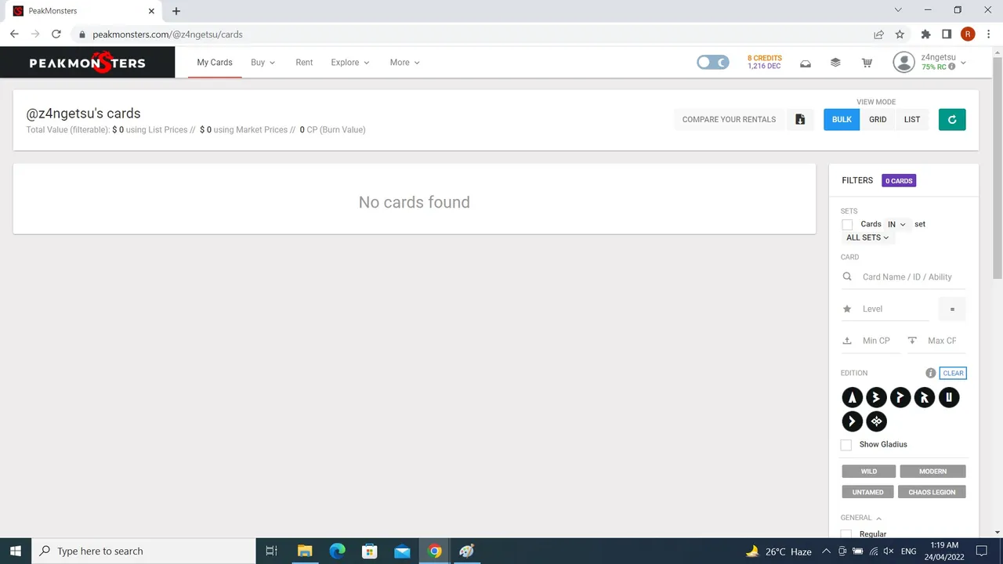The width and height of the screenshot is (1003, 564).
Task: Open the Rent page
Action: click(304, 63)
